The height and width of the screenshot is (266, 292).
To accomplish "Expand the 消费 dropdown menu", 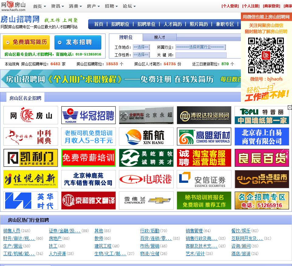I will pyautogui.click(x=75, y=6).
